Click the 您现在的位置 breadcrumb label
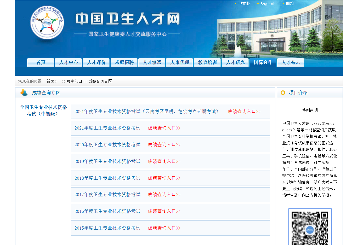This screenshot has height=245, width=352. click(x=31, y=81)
